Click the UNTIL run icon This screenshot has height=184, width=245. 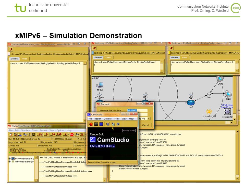66,135
